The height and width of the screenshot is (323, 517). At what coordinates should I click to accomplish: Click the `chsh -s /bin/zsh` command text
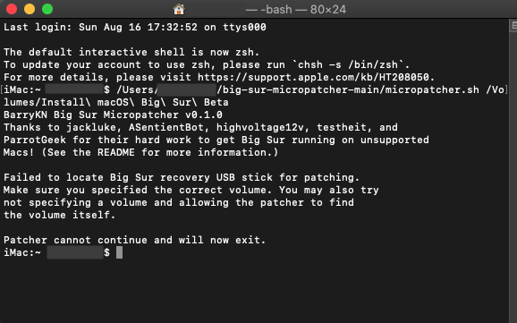click(348, 64)
